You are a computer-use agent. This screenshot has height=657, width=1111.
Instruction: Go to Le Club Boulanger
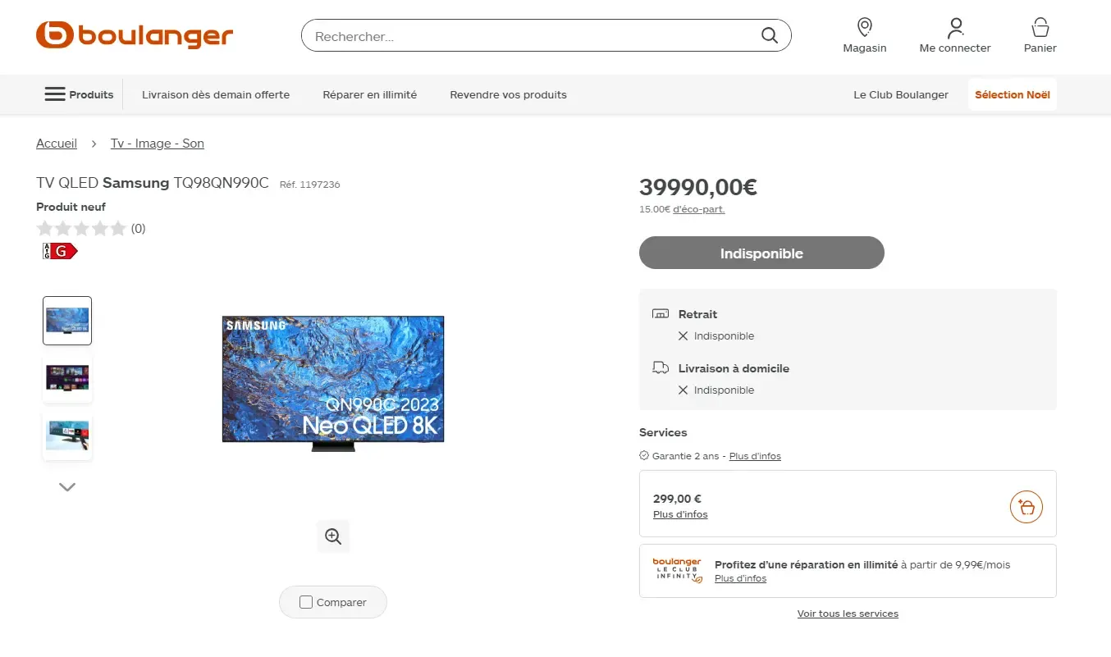pos(900,94)
